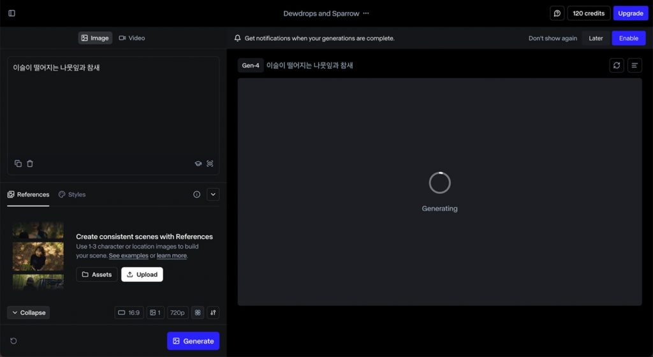Open the sliders settings toggle

(213, 312)
